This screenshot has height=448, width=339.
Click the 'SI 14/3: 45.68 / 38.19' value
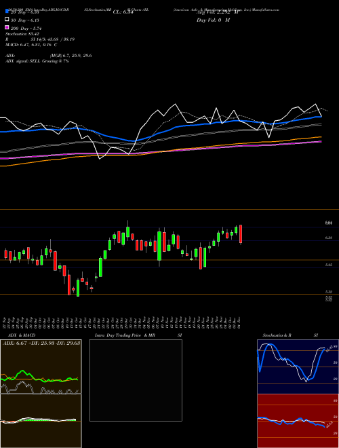pyautogui.click(x=53, y=39)
